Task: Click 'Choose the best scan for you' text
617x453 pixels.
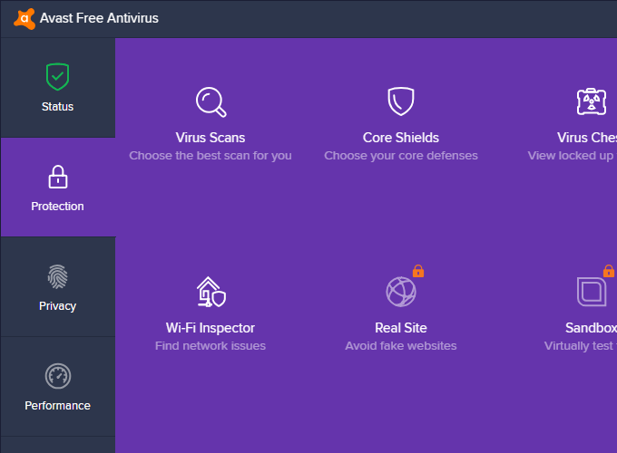Action: [211, 156]
